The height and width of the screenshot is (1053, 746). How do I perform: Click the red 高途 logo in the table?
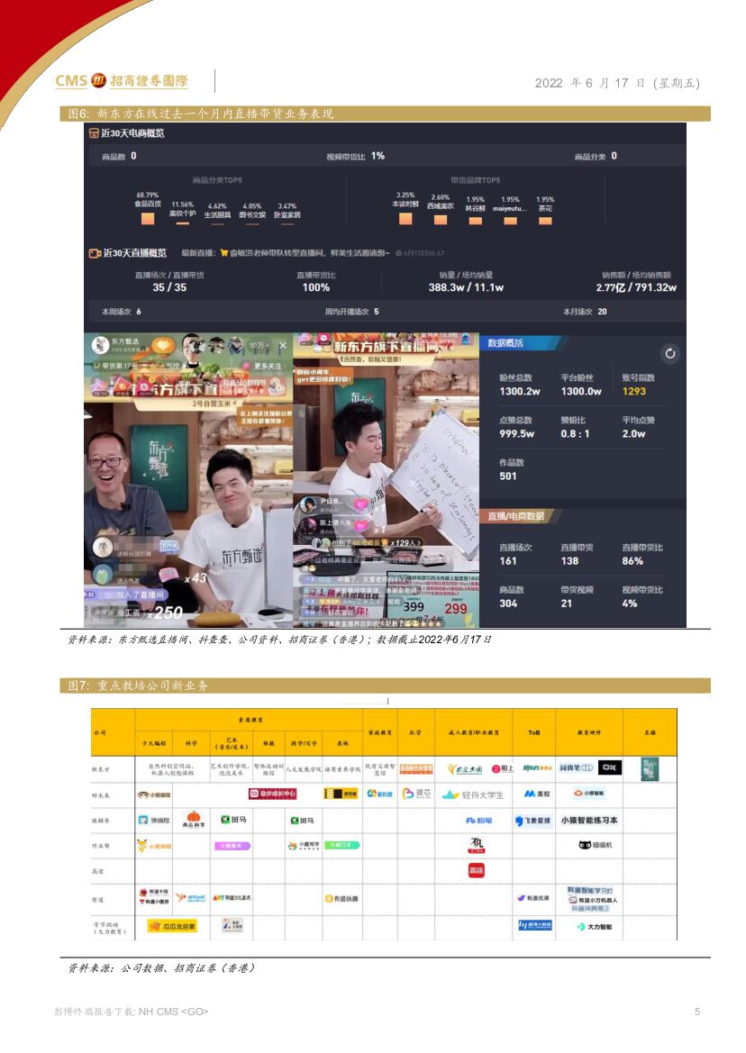[x=476, y=870]
